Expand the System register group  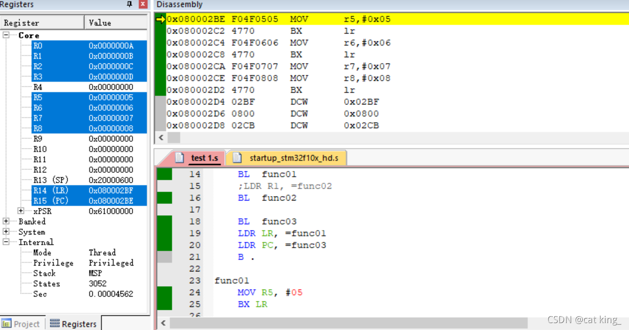(x=6, y=231)
